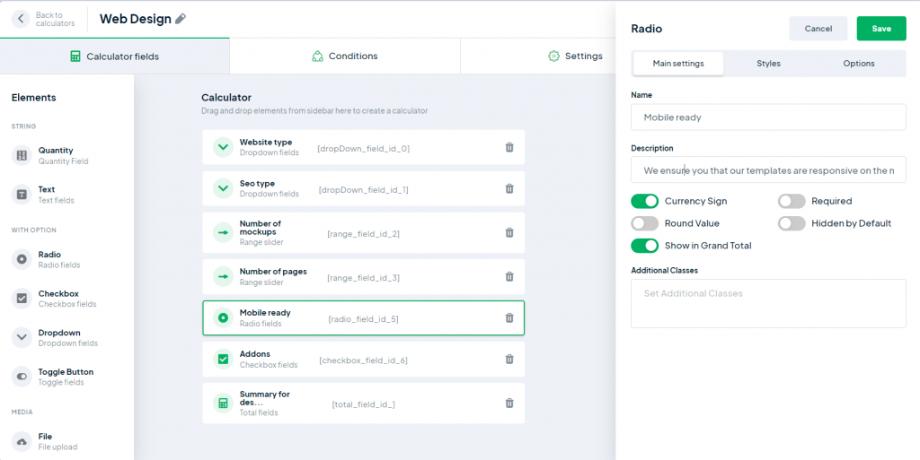Screen dimensions: 920x460
Task: Click the Back to calculators link
Action: [55, 19]
